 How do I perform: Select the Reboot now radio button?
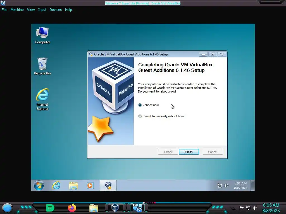(x=140, y=105)
